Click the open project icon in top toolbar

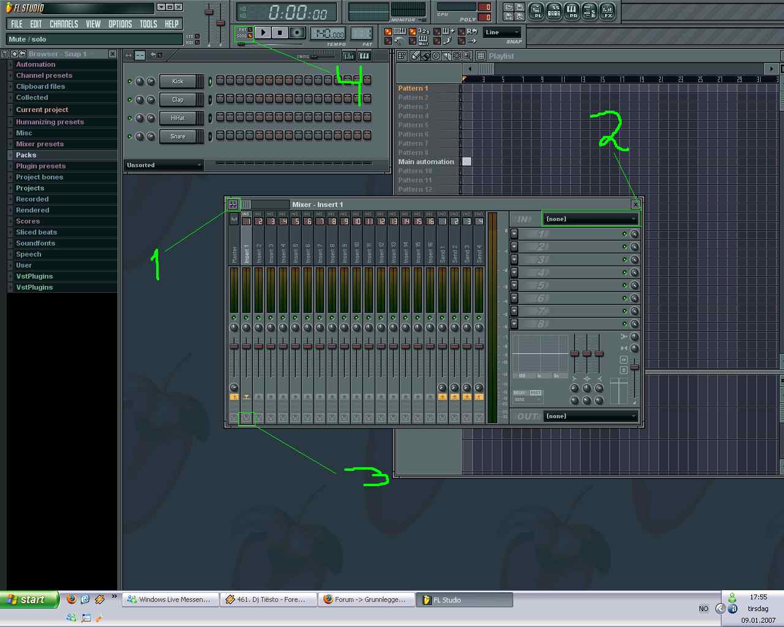[x=508, y=7]
